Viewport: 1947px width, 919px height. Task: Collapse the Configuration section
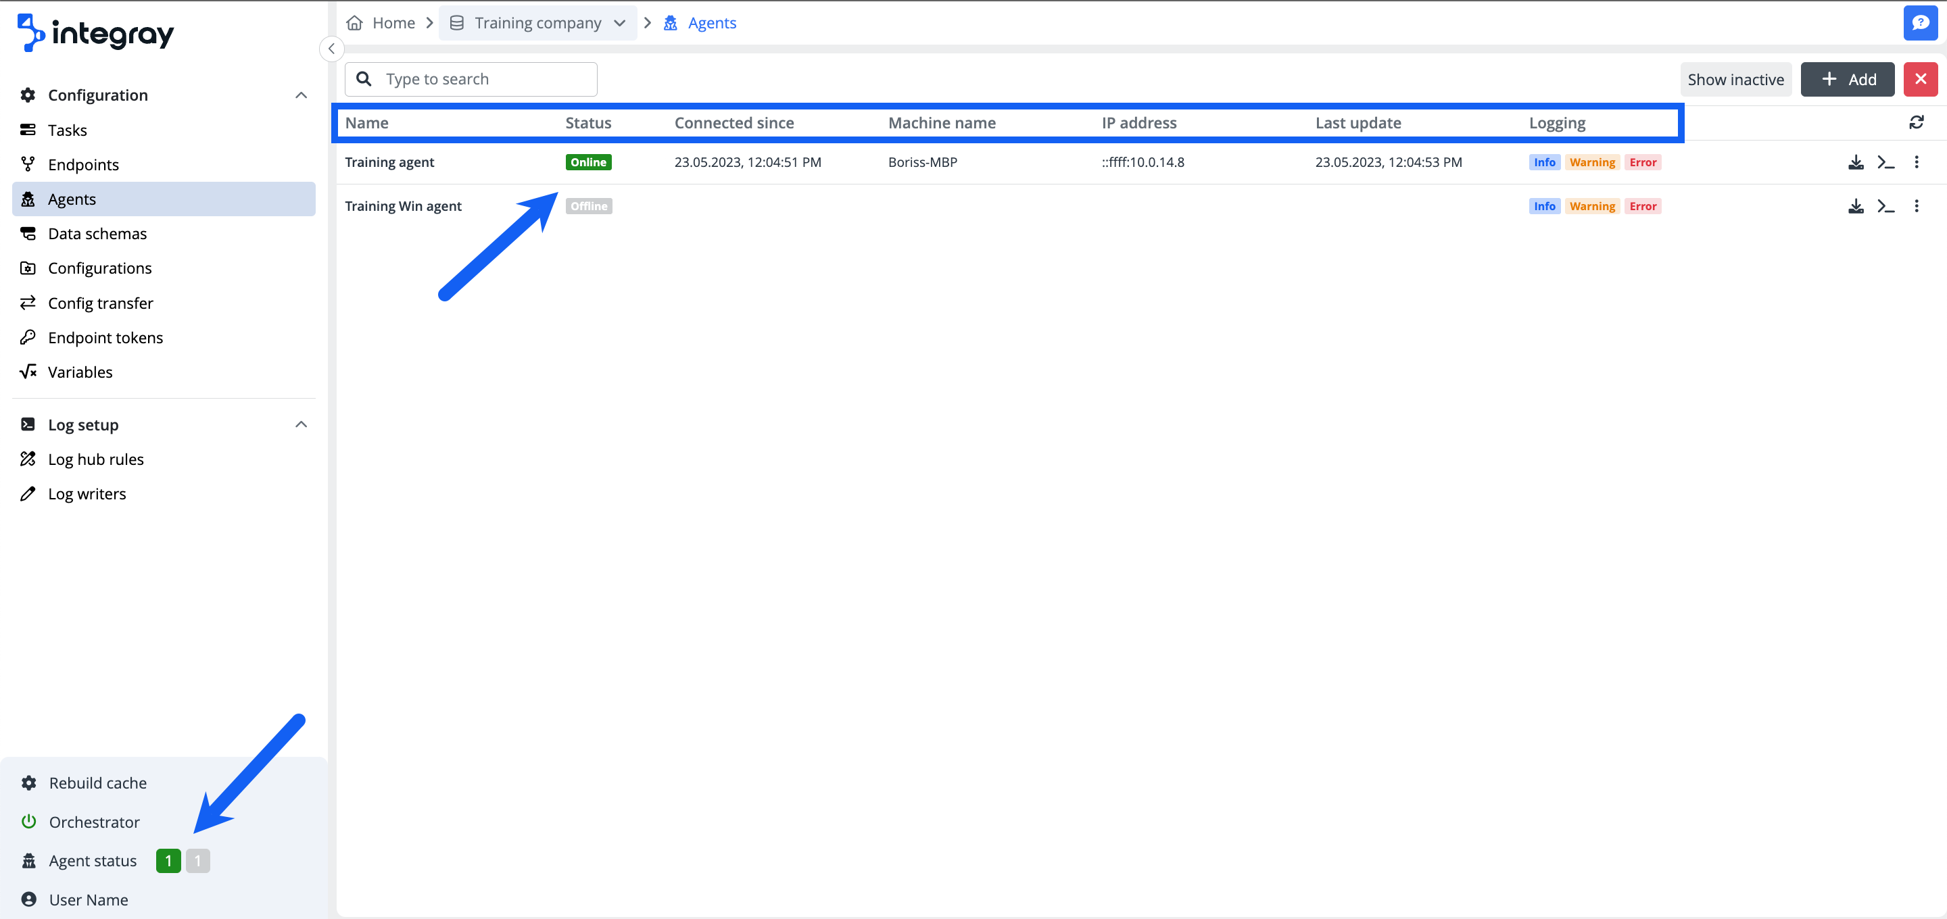pyautogui.click(x=301, y=95)
